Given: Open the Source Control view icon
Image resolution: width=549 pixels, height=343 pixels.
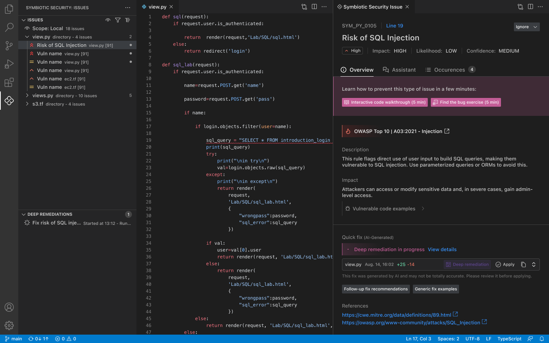Looking at the screenshot, I should [x=9, y=46].
